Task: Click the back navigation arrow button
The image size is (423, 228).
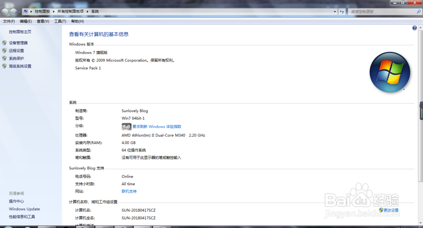Action: pos(5,12)
